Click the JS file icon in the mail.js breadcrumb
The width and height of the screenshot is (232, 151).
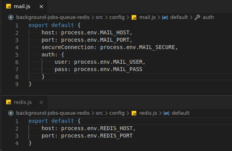tap(134, 17)
